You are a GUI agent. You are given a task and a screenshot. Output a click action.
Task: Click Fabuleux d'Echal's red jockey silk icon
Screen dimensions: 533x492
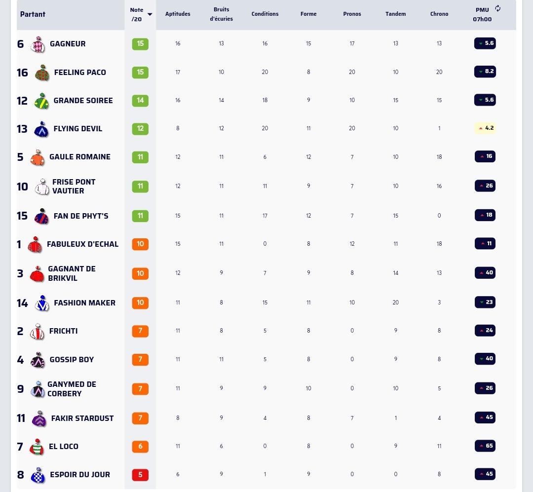(35, 245)
